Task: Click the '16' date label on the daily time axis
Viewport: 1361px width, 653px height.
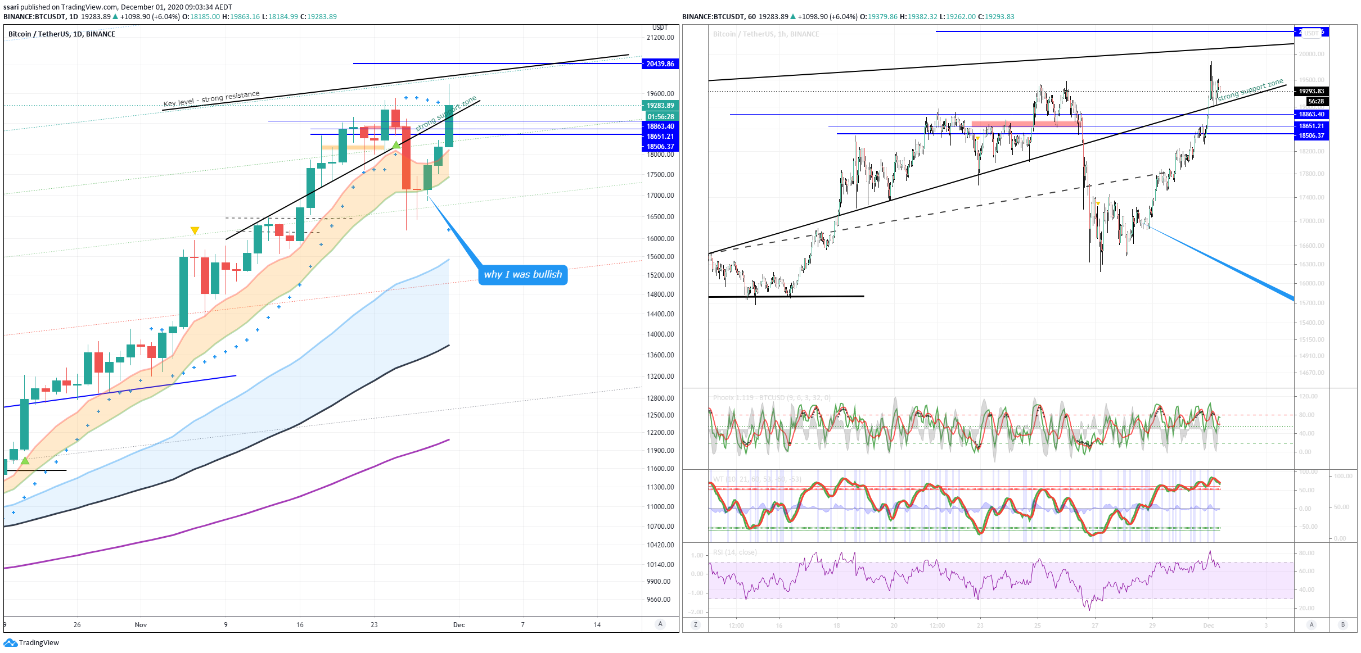Action: [300, 625]
